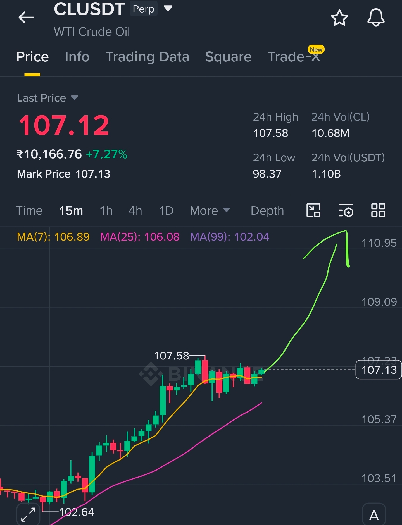Go back with the arrow icon
This screenshot has width=402, height=525.
click(x=26, y=18)
